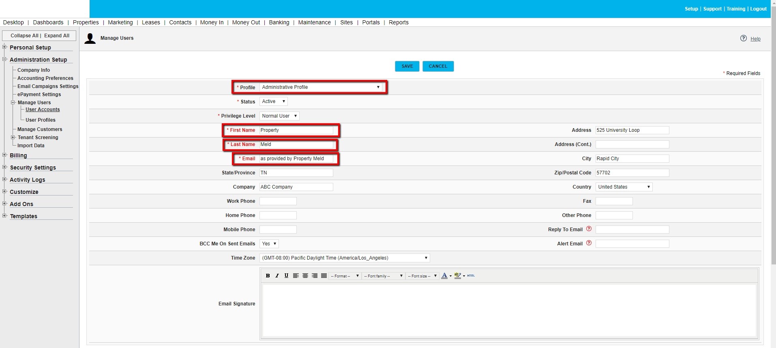Open the Privilege Level dropdown
776x348 pixels.
tap(279, 116)
